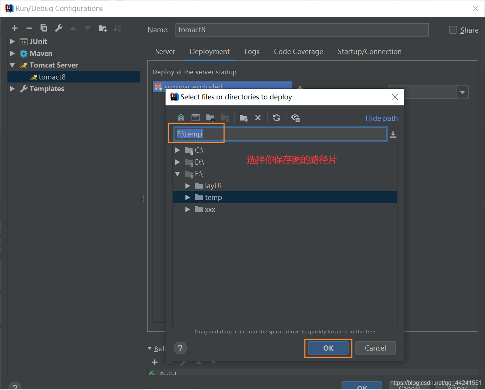Open the Startup/Connection tab
Viewport: 485px width, 390px height.
coord(370,52)
